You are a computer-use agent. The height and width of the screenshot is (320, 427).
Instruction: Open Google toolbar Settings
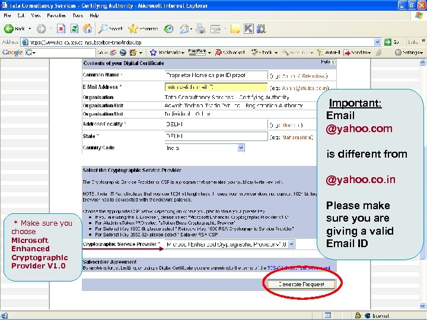click(409, 52)
